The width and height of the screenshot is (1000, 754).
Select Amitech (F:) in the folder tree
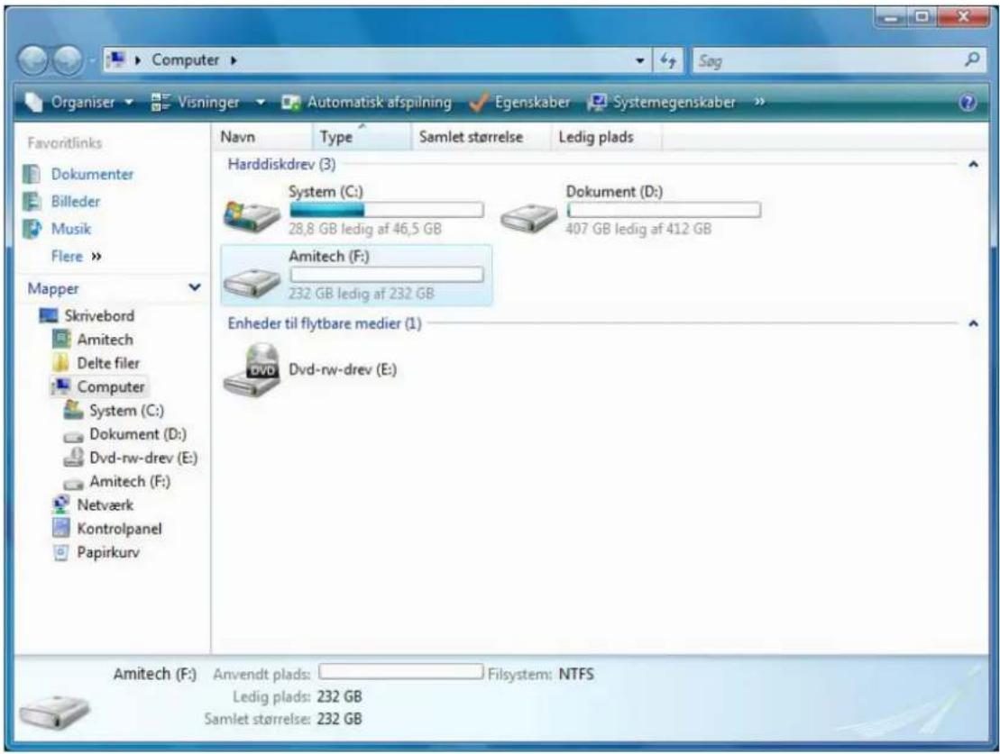pos(130,481)
